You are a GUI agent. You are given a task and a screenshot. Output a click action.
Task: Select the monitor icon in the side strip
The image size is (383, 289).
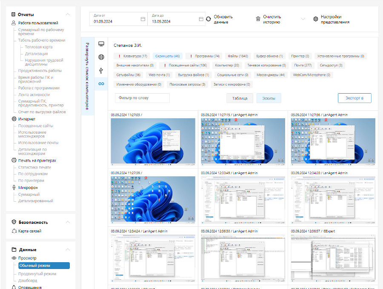point(100,43)
